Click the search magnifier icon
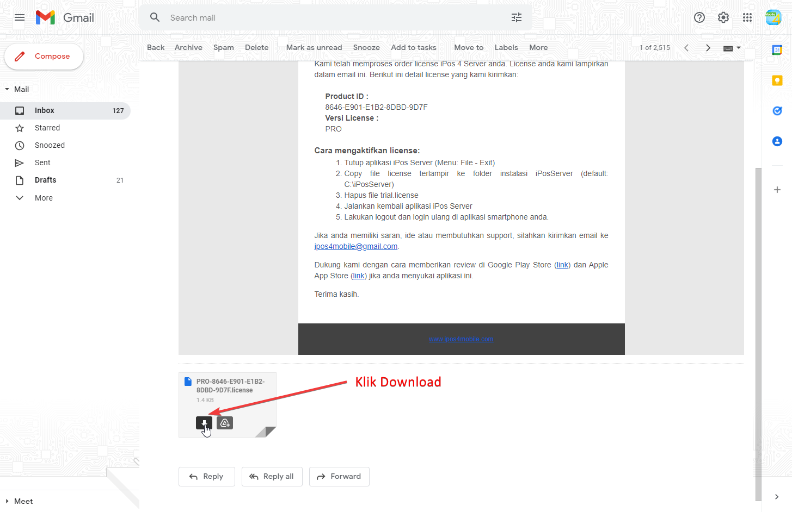 pyautogui.click(x=155, y=17)
